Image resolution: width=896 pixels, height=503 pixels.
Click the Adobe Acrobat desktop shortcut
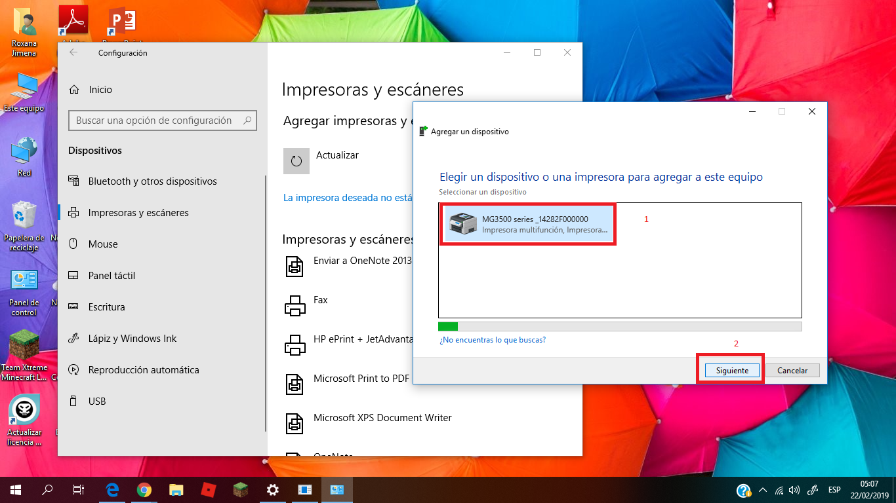point(73,22)
